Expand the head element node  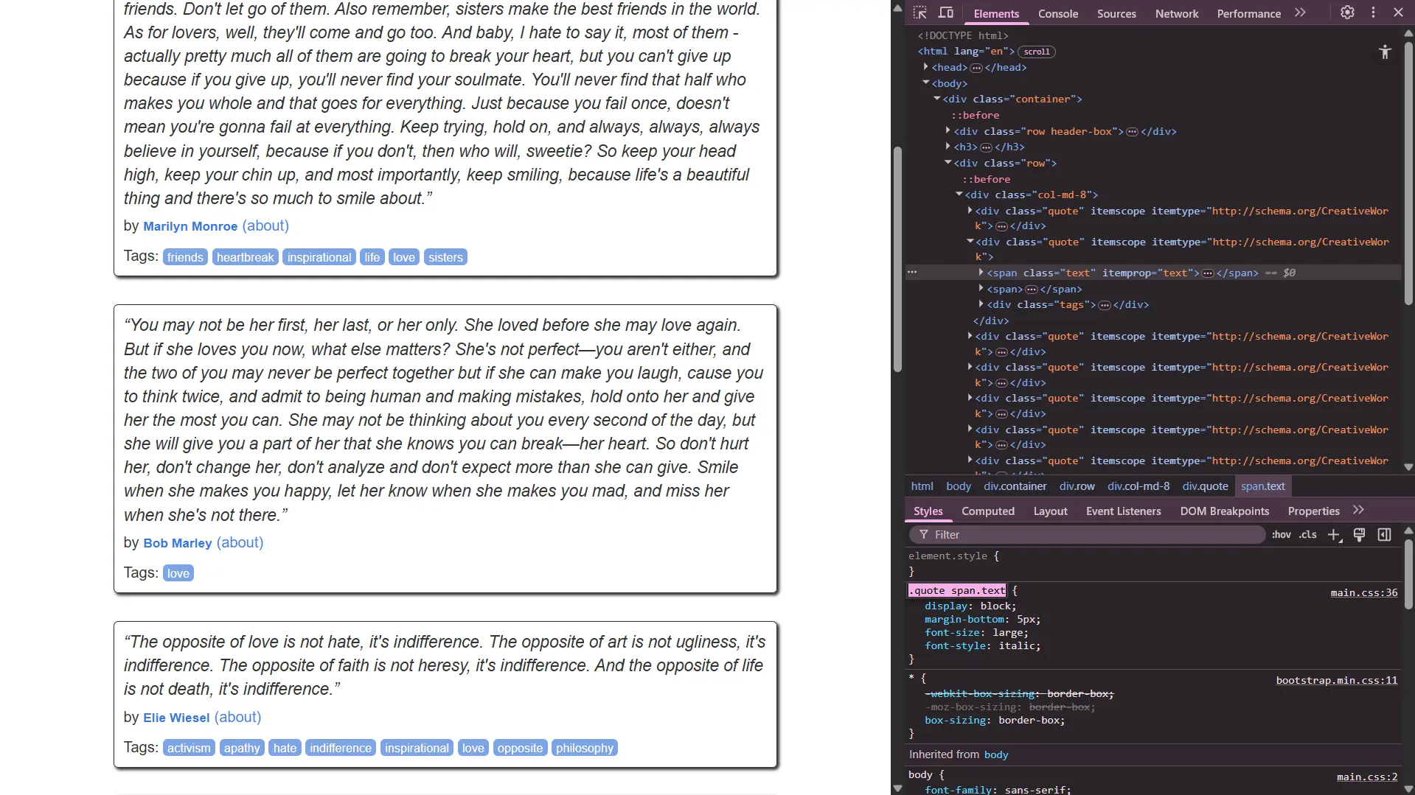click(x=926, y=67)
